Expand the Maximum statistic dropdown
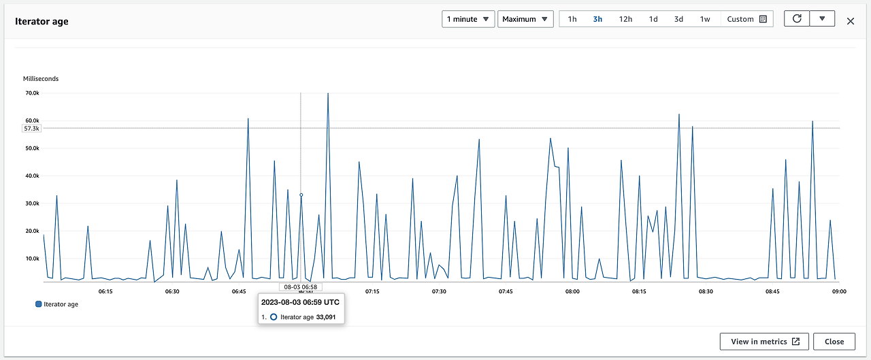 click(525, 19)
